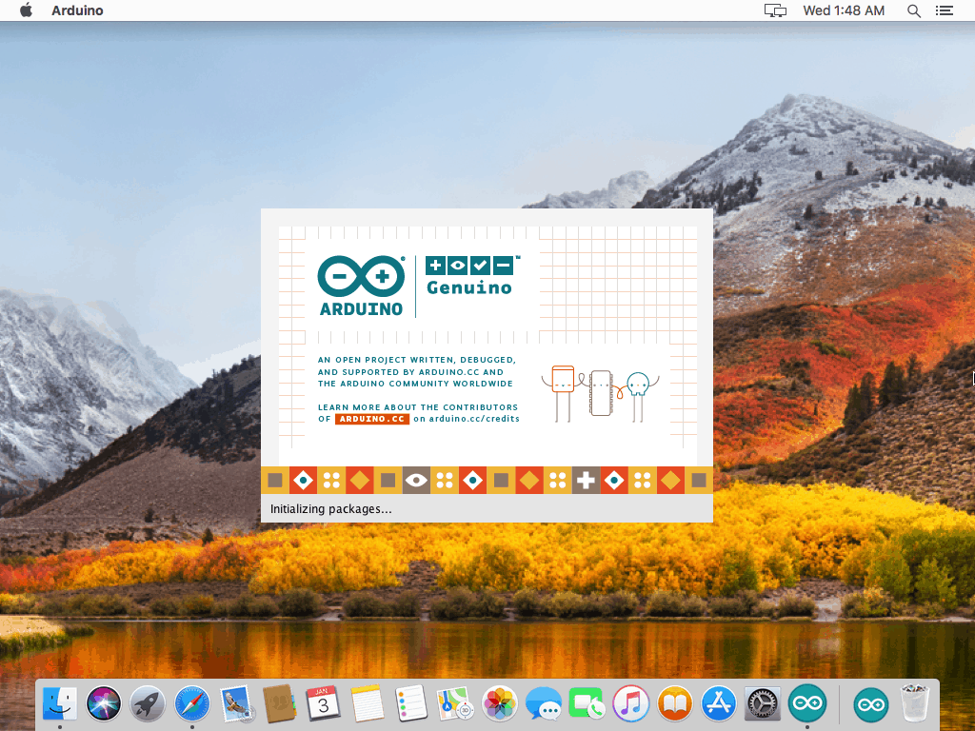975x731 pixels.
Task: Open iTunes music note icon
Action: pyautogui.click(x=630, y=703)
